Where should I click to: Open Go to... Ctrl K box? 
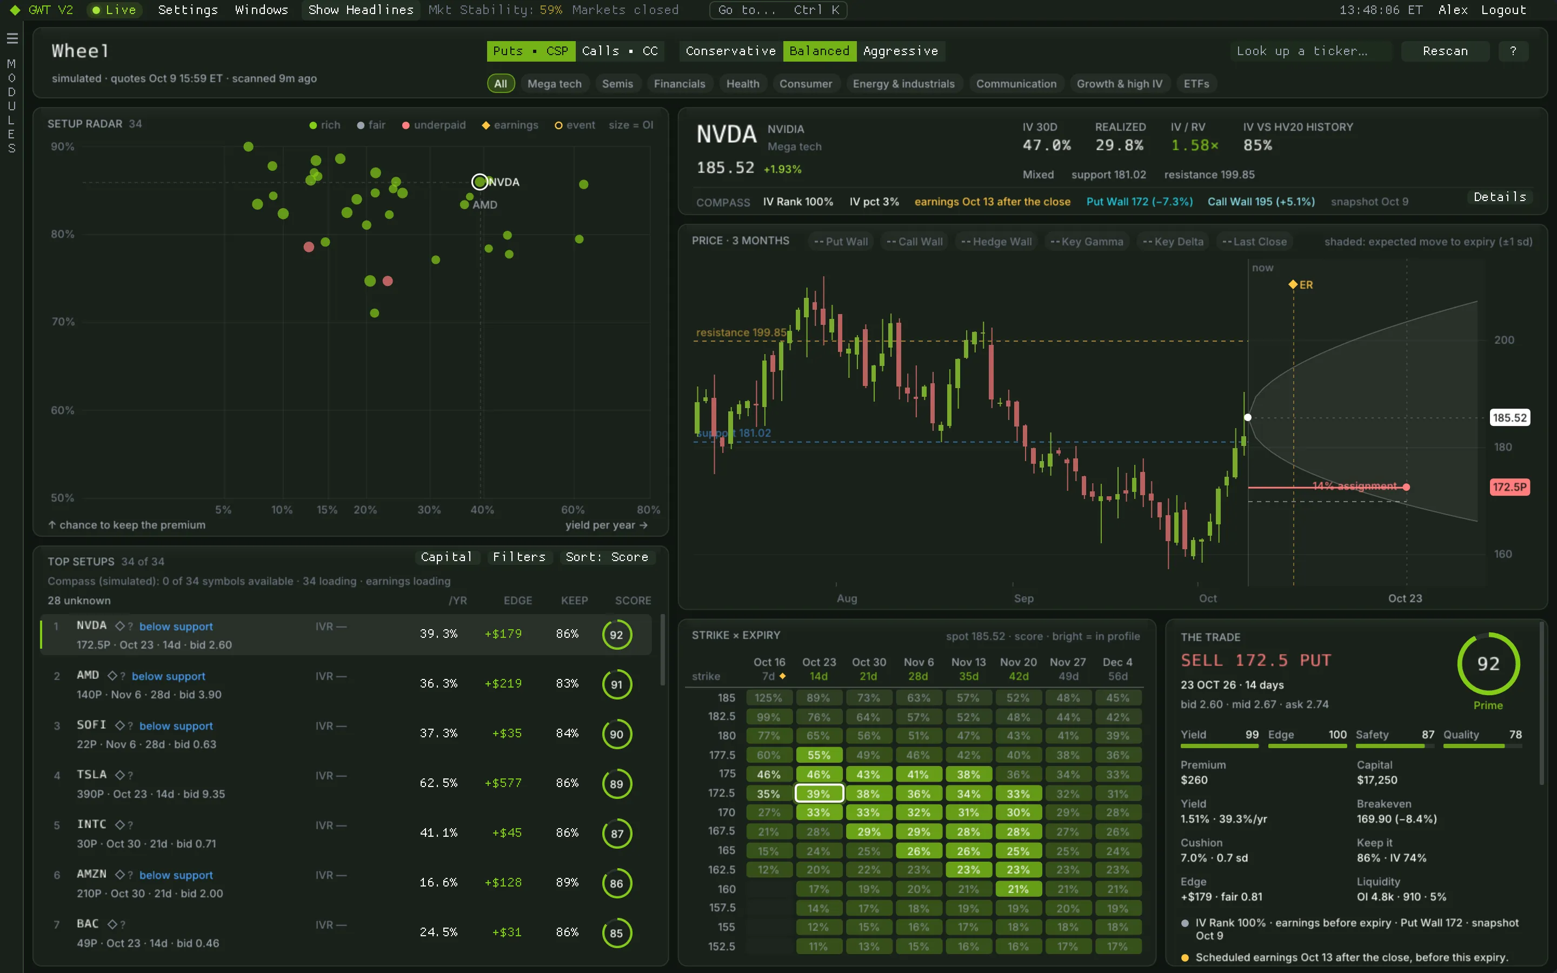coord(778,10)
